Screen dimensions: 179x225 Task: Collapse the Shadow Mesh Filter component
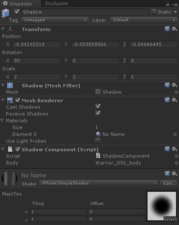(x=3, y=85)
